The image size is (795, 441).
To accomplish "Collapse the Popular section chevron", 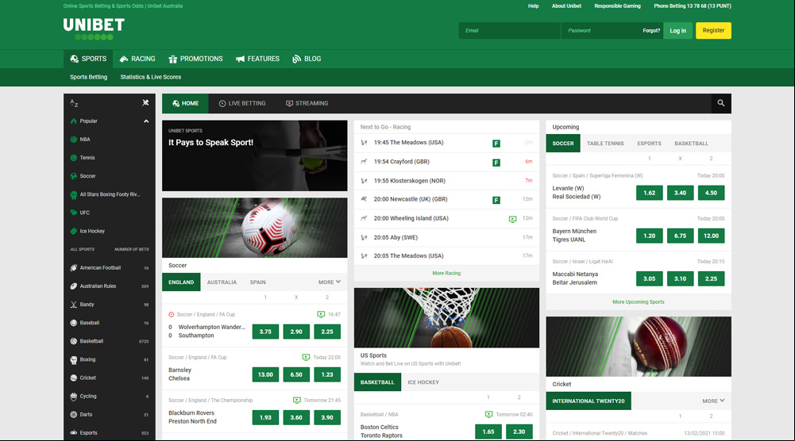I will [146, 121].
